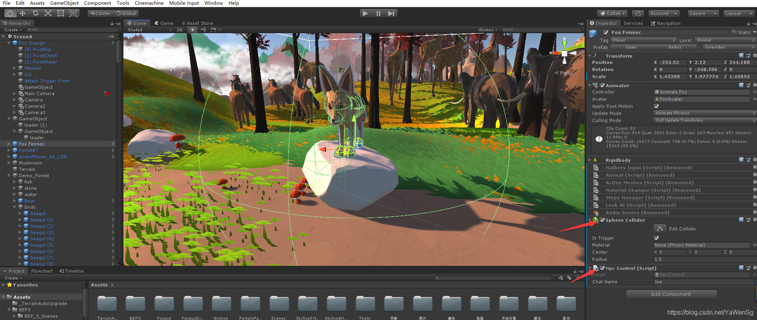Click prefab Select button
The image size is (757, 320).
tap(675, 47)
